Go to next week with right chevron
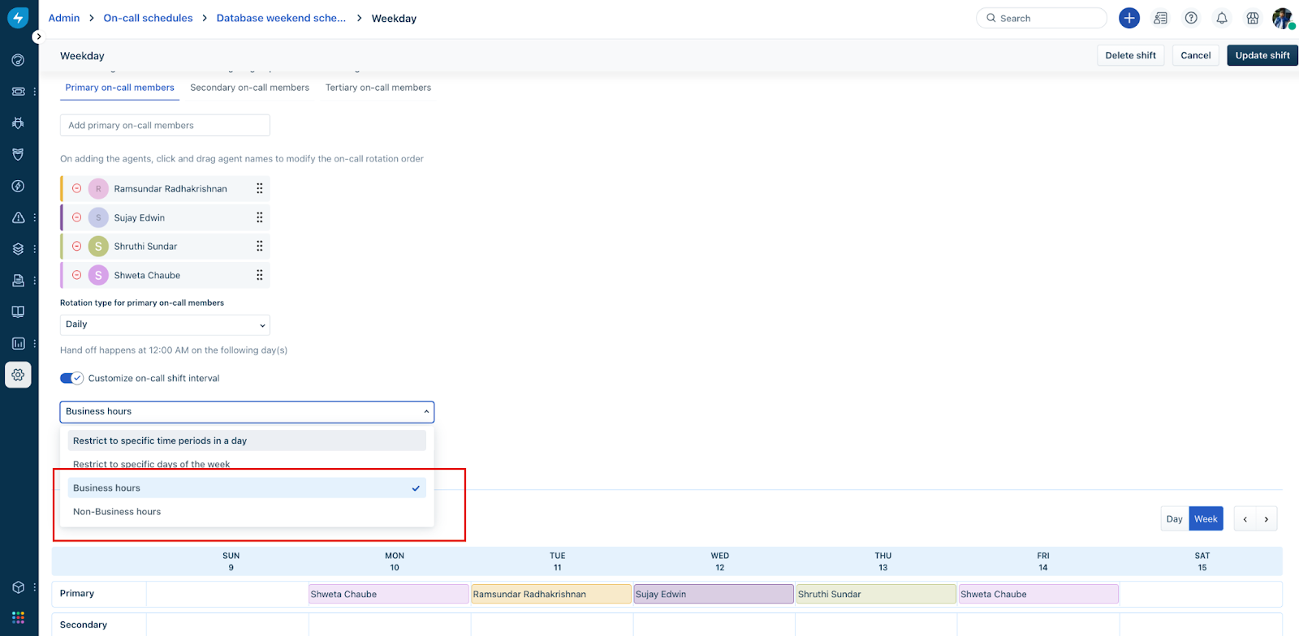 point(1267,519)
